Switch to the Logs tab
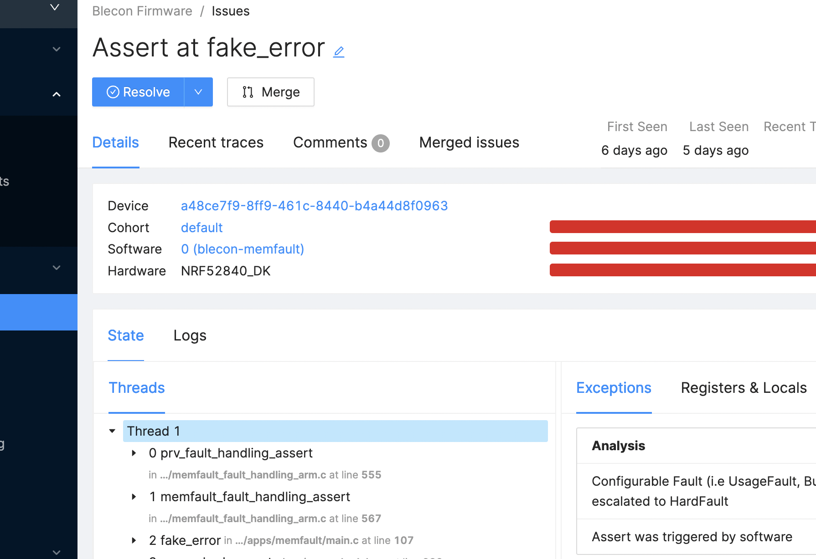 pyautogui.click(x=190, y=335)
